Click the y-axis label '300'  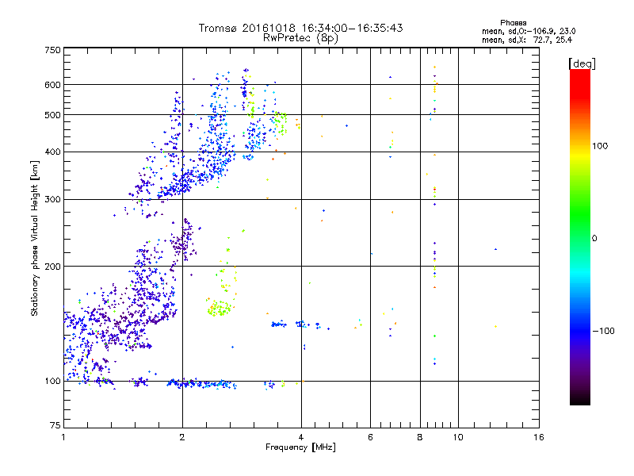53,199
